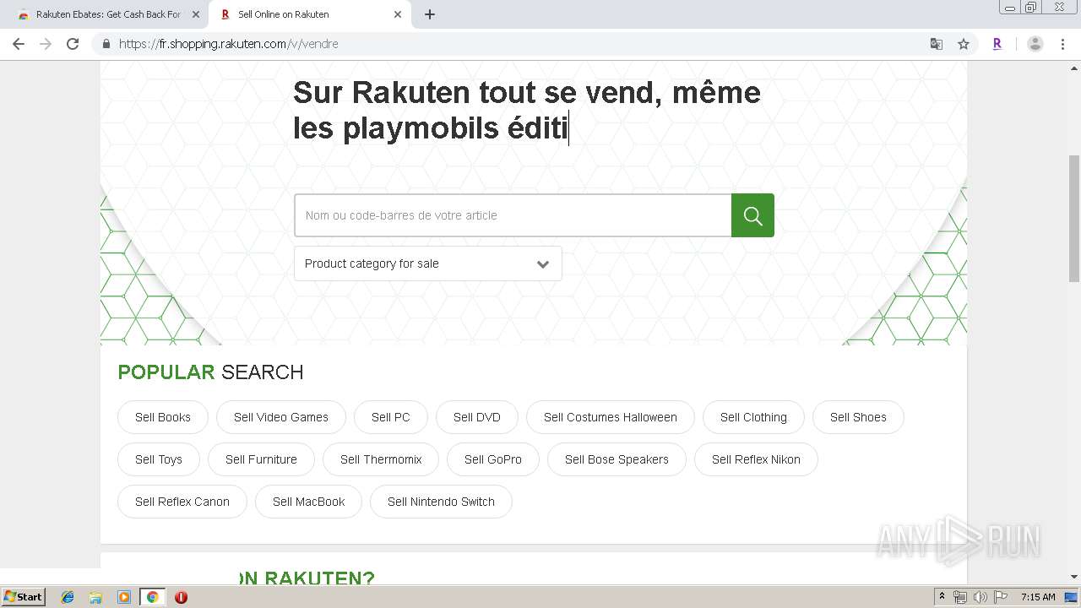Choose the Sell PC tag
The image size is (1081, 608).
[x=391, y=417]
